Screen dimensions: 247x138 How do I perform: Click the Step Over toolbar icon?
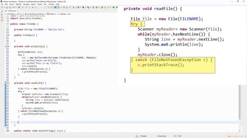41,7
